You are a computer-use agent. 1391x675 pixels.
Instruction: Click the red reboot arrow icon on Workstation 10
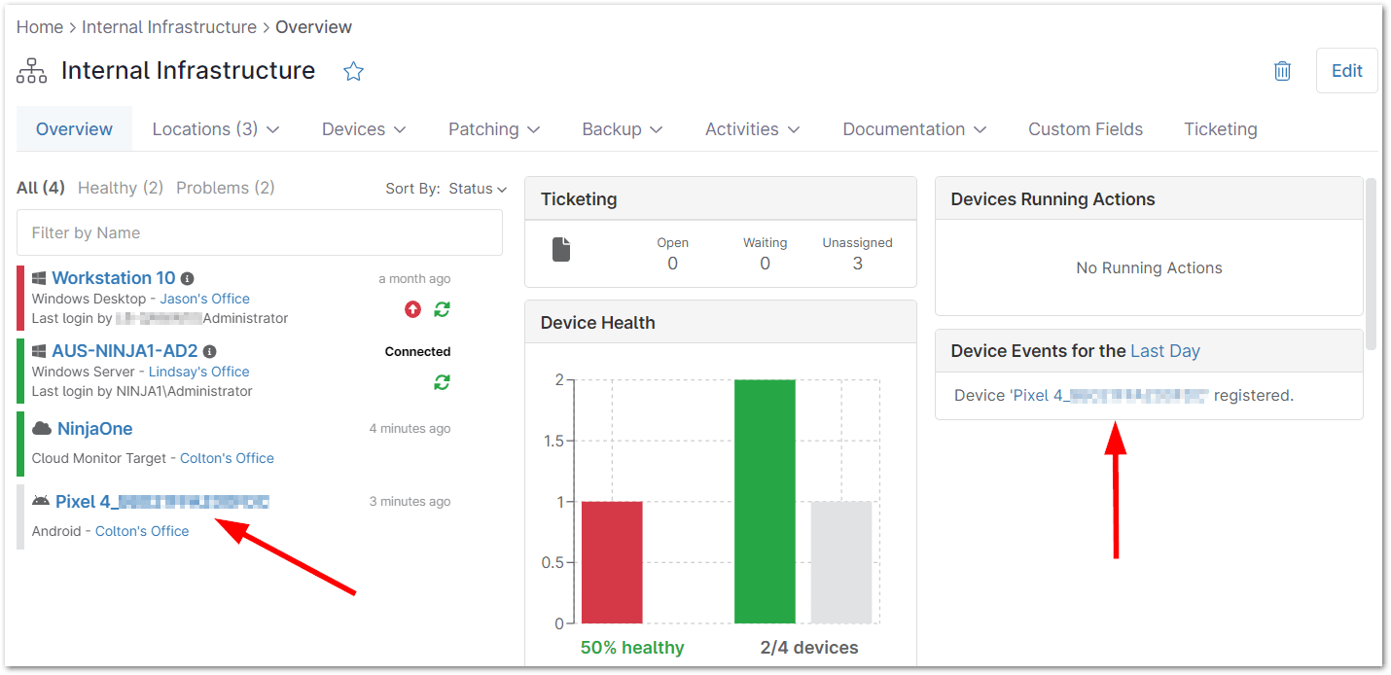412,309
